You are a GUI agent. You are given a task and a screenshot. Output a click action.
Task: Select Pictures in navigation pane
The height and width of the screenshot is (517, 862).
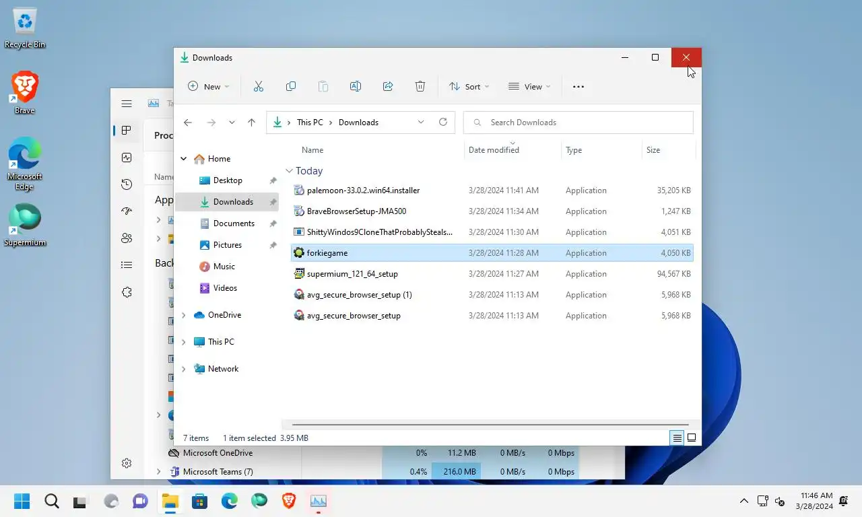pyautogui.click(x=227, y=245)
